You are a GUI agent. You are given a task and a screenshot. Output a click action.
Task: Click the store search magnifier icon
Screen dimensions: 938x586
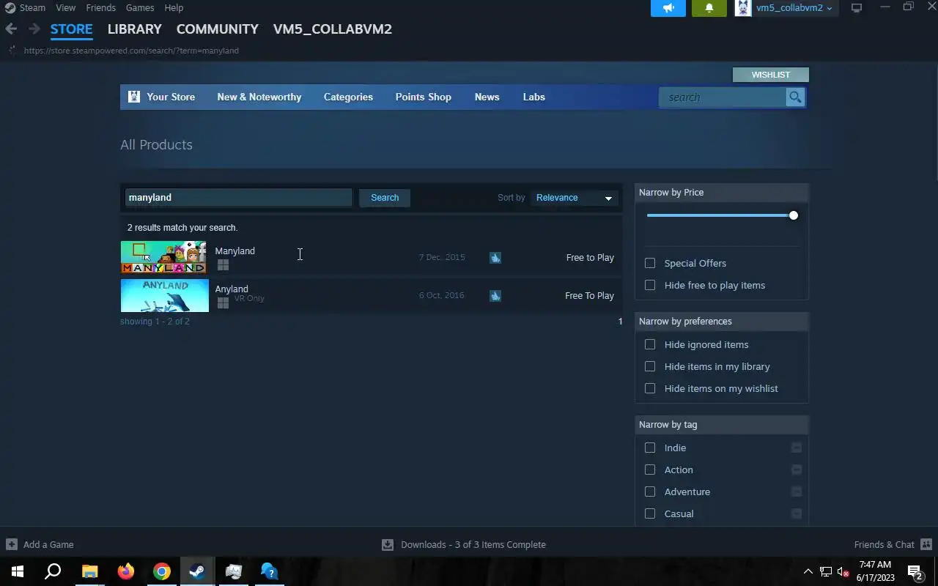click(x=795, y=97)
